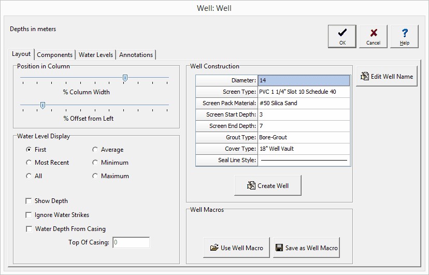Go to the Annotations tab
Image resolution: width=429 pixels, height=275 pixels.
click(136, 55)
